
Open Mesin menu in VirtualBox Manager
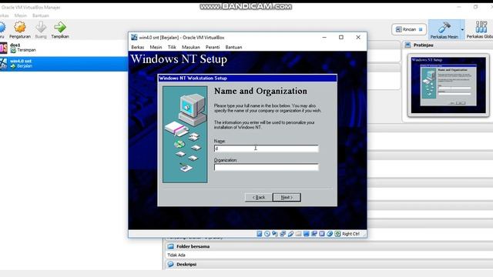tap(21, 15)
